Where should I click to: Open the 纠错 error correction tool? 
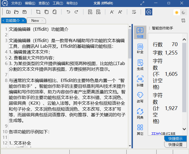click(140, 81)
